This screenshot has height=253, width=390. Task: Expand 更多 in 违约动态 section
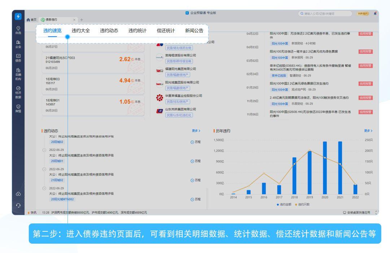pos(196,131)
